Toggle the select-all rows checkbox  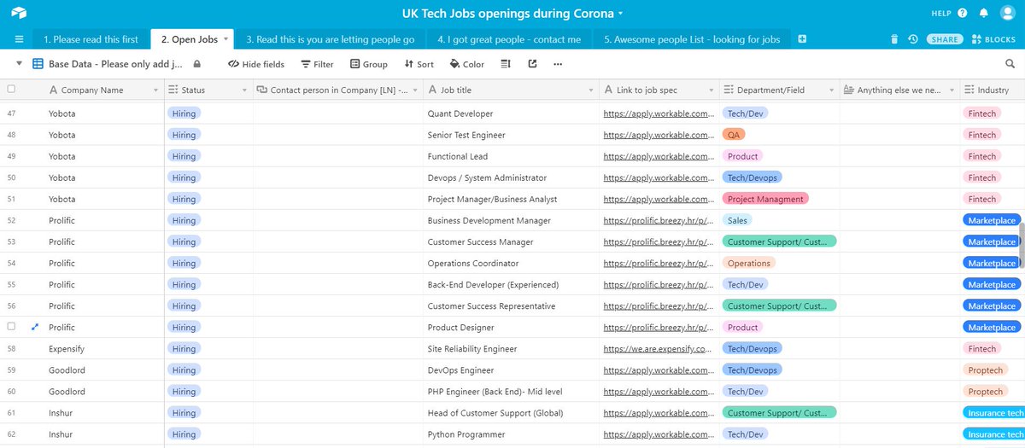11,89
